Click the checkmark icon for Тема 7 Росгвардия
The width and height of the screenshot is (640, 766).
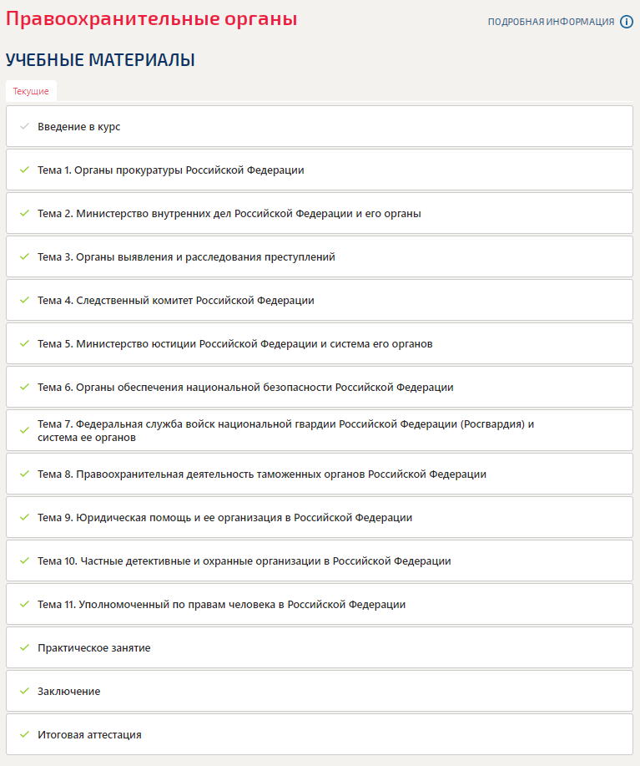coord(24,430)
